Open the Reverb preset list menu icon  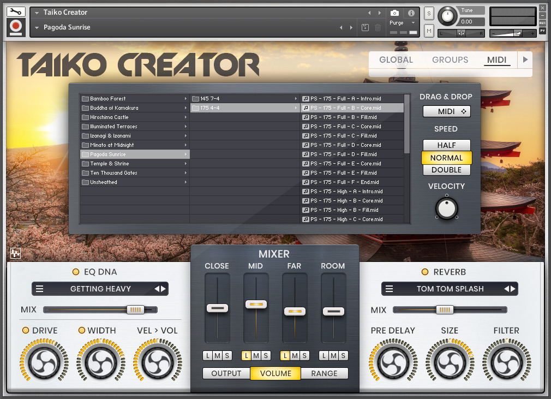(x=390, y=289)
